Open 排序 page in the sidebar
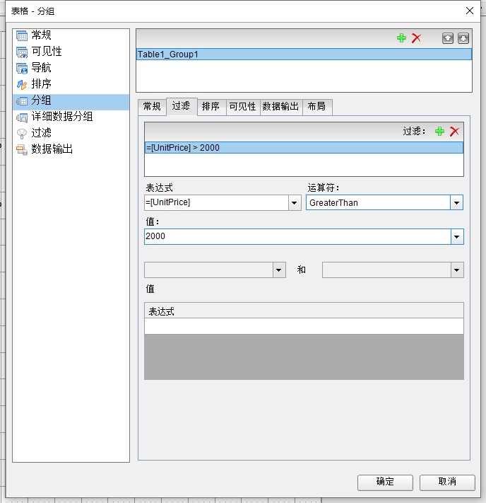 (41, 84)
